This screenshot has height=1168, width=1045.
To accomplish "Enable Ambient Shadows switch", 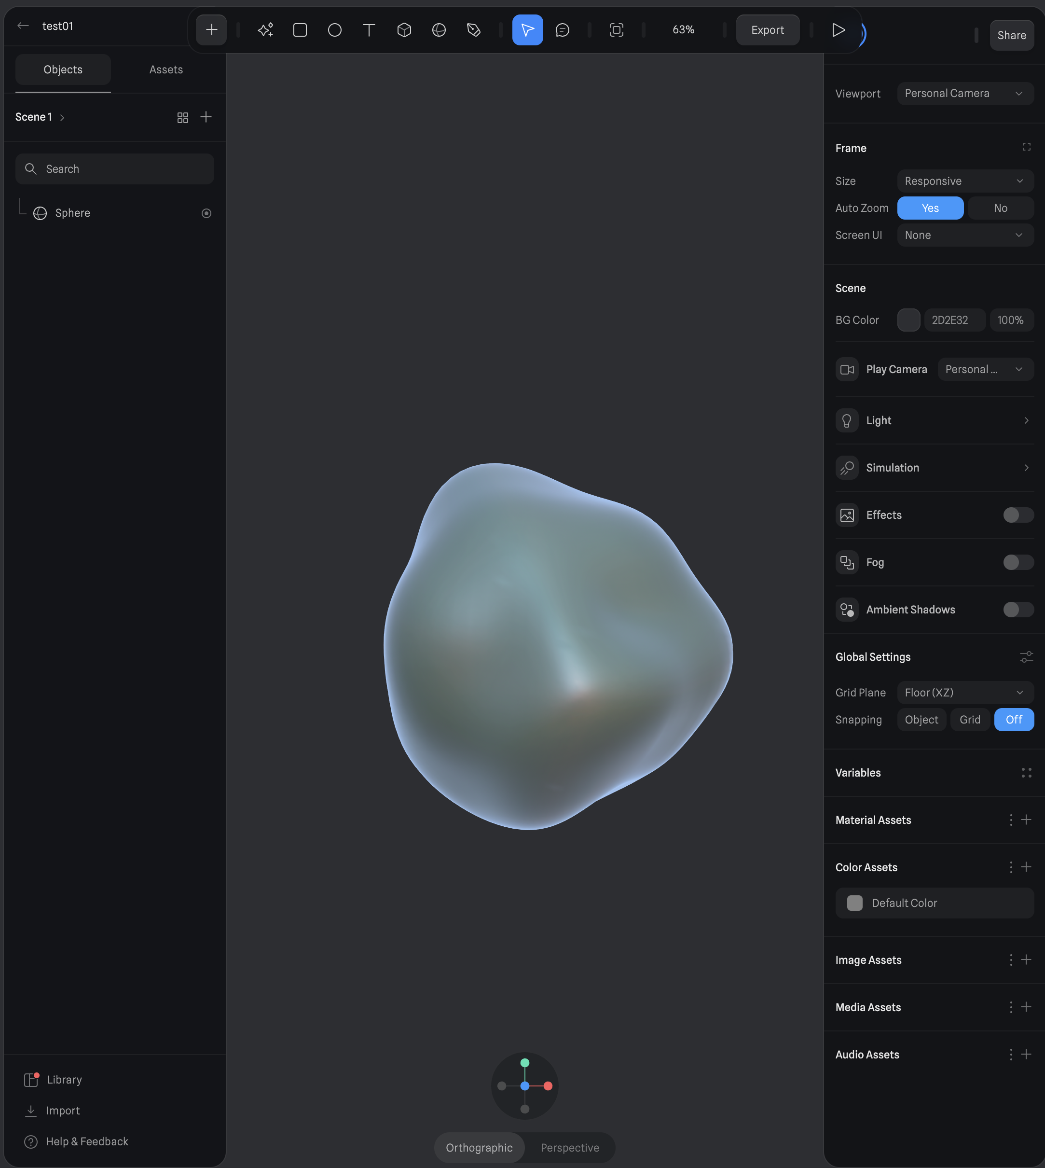I will tap(1018, 610).
